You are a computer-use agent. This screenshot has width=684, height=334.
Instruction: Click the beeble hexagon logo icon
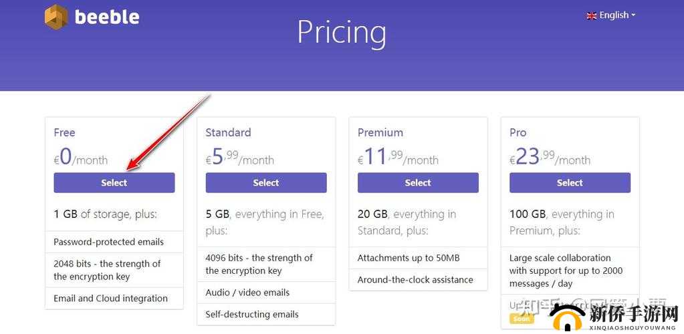[56, 17]
